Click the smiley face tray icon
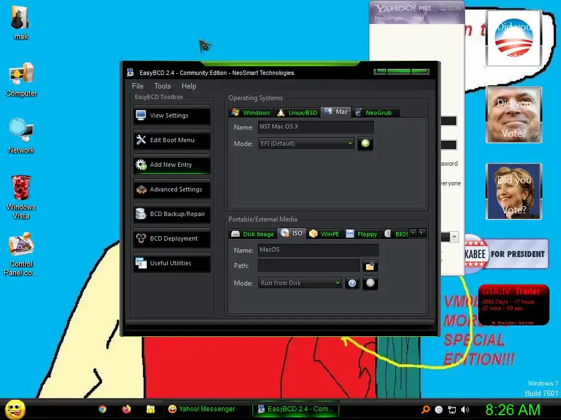The image size is (561, 420). pos(439,410)
